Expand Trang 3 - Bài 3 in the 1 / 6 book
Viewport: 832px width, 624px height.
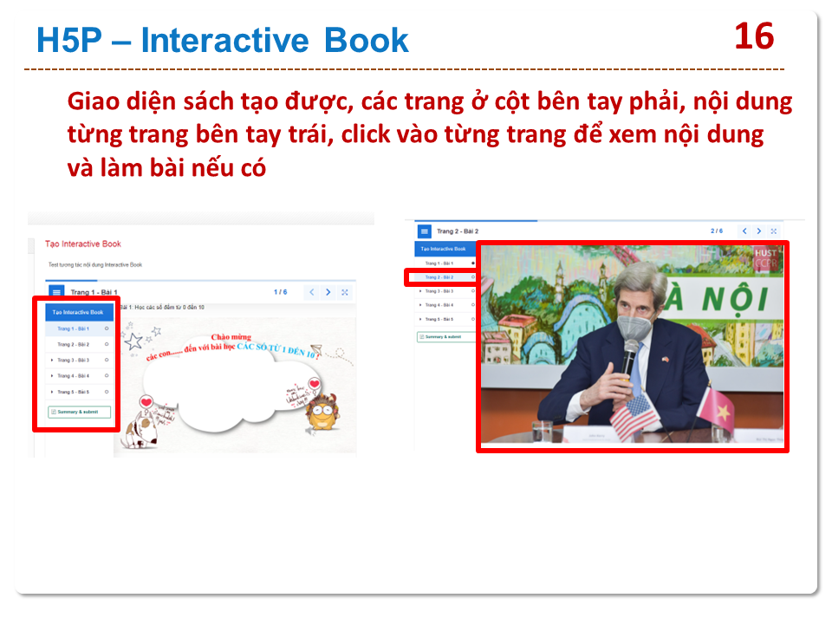tap(52, 360)
